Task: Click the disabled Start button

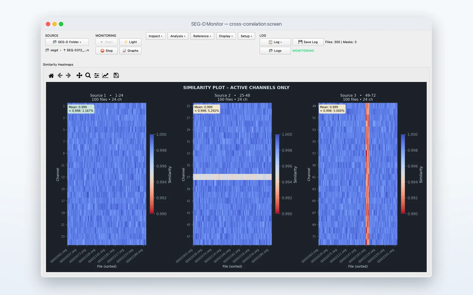Action: [106, 42]
